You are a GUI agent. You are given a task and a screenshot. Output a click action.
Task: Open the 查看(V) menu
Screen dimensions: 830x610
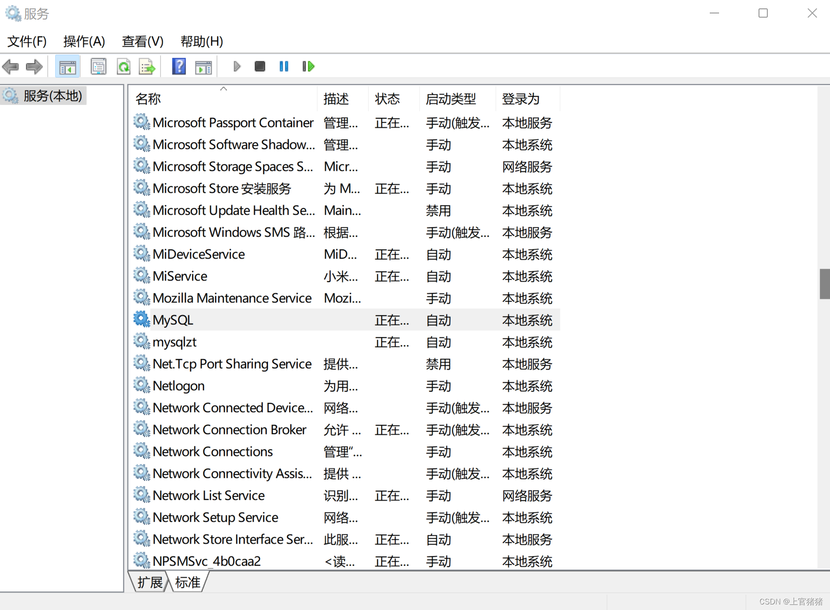click(x=143, y=41)
